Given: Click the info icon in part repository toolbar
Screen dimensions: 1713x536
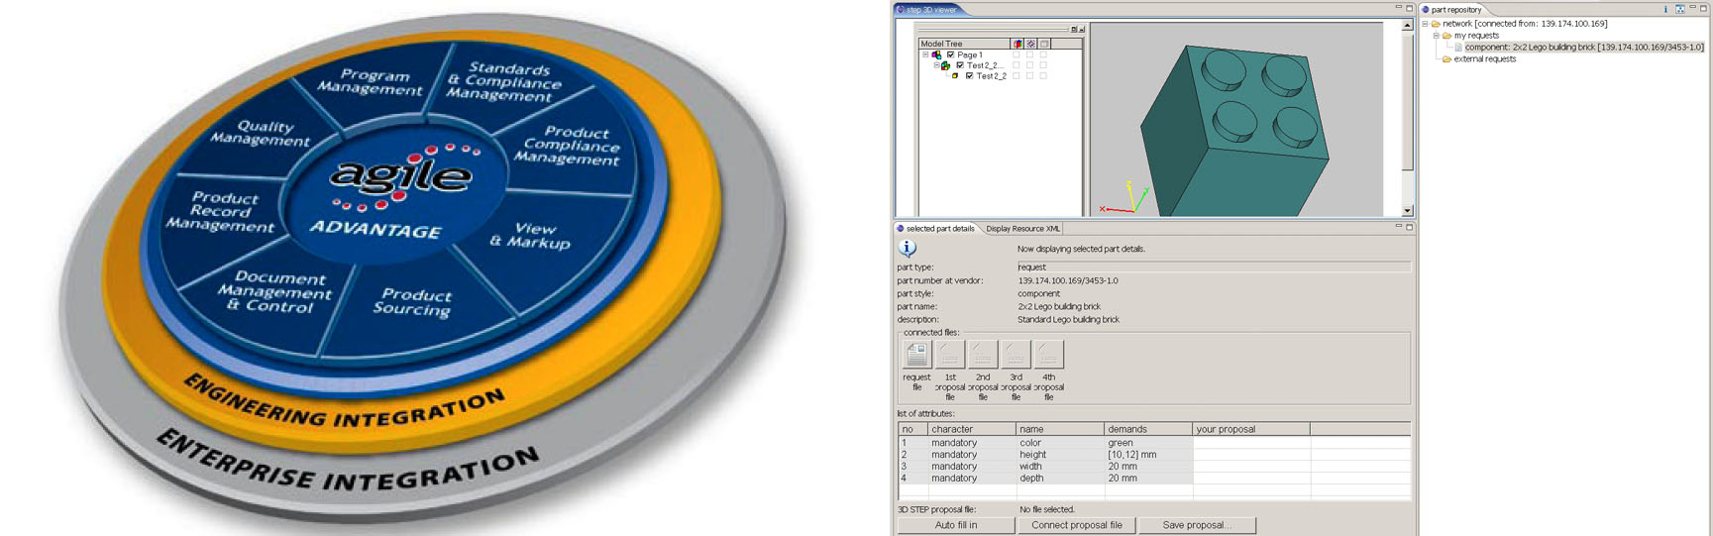Looking at the screenshot, I should pos(1665,9).
